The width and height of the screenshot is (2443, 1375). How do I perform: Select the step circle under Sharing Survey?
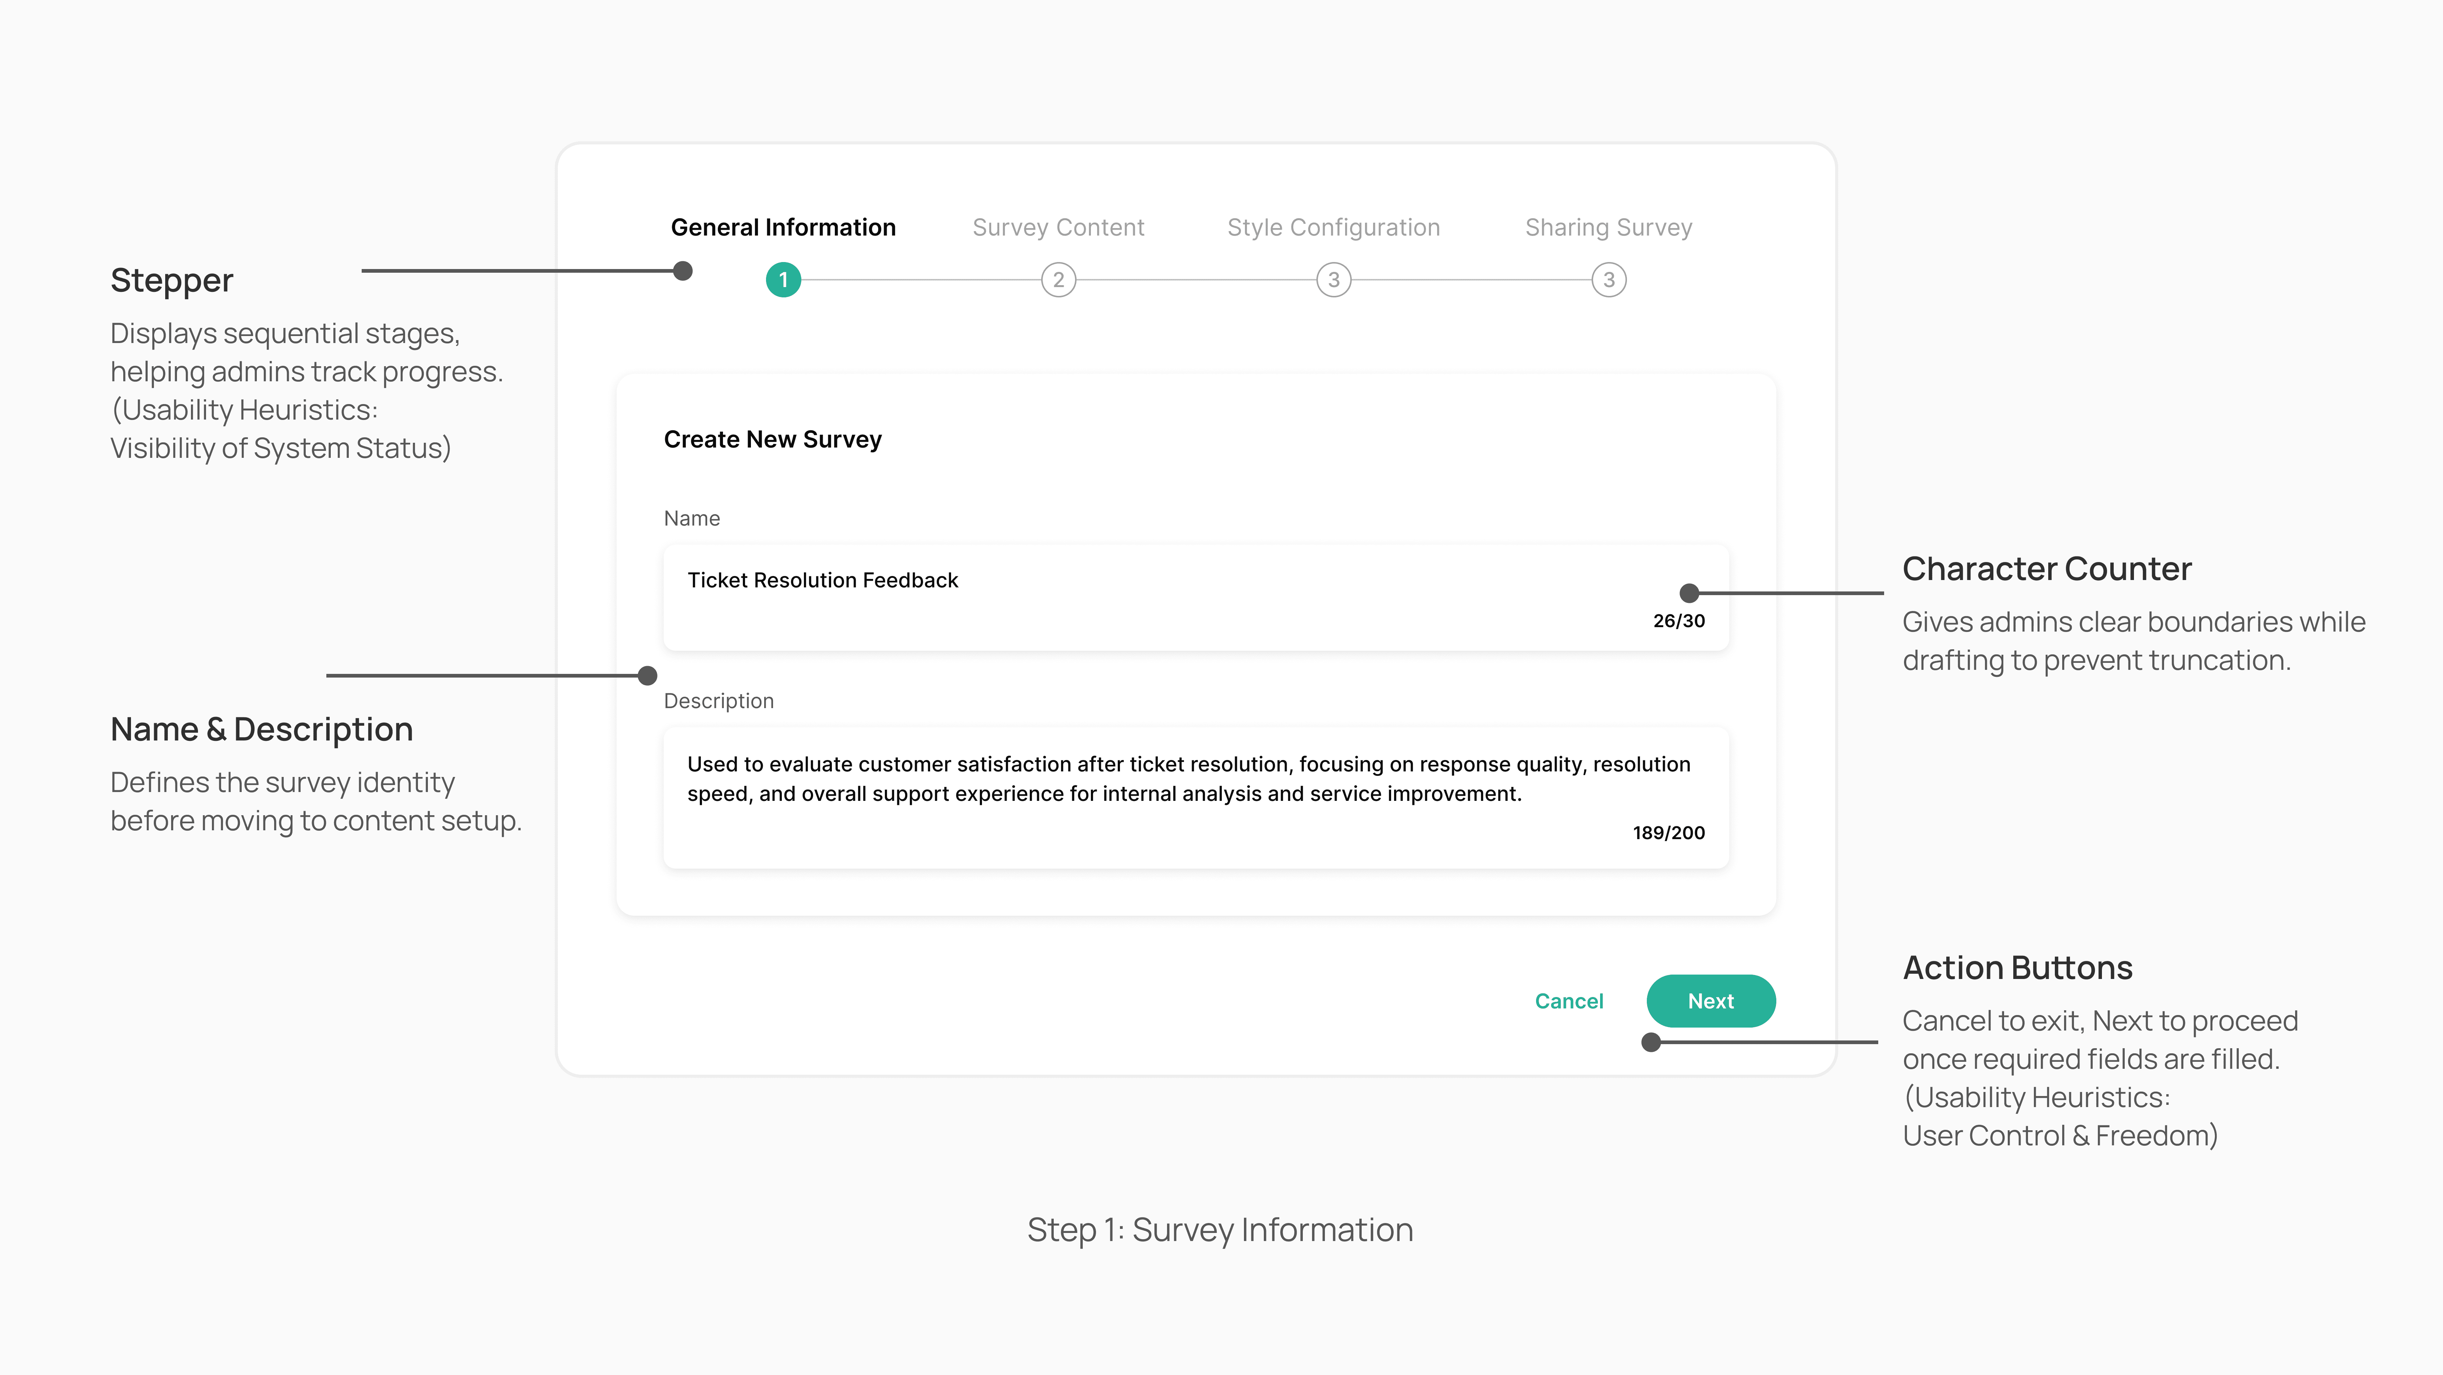[1609, 280]
